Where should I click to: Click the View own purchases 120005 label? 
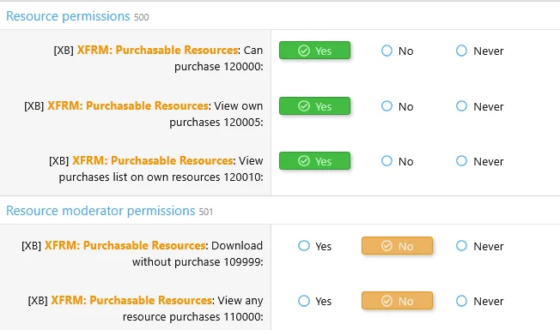click(x=143, y=114)
